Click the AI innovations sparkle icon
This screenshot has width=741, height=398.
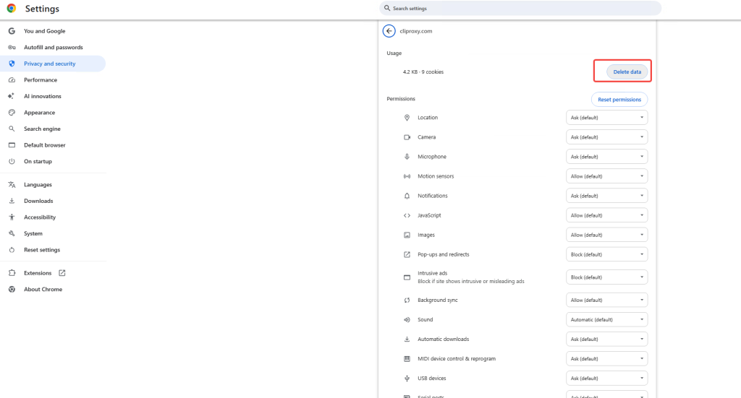coord(12,96)
